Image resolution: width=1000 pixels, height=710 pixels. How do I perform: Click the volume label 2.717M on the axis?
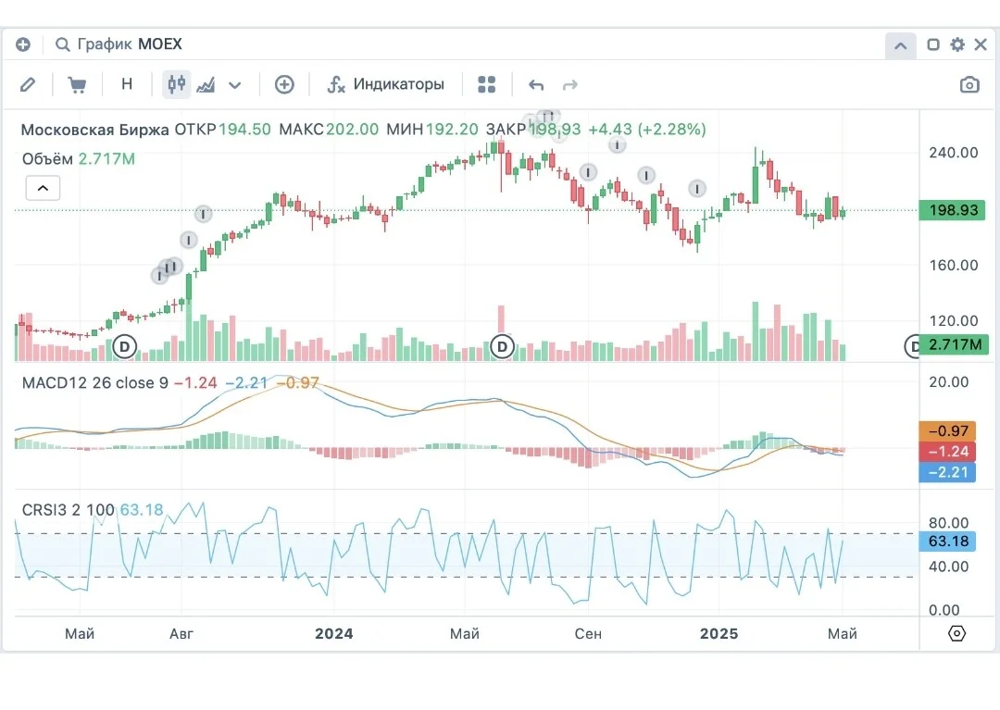955,344
